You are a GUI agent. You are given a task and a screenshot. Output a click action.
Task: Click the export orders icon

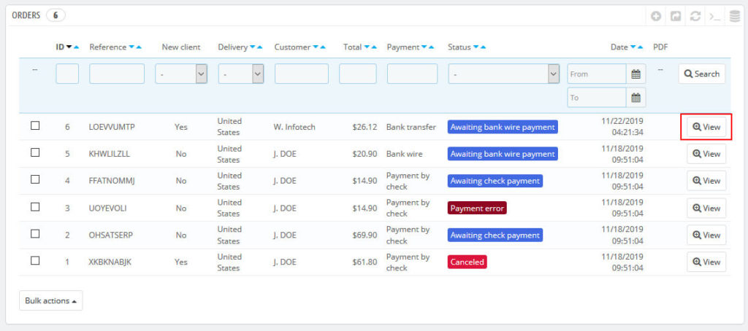click(x=676, y=16)
